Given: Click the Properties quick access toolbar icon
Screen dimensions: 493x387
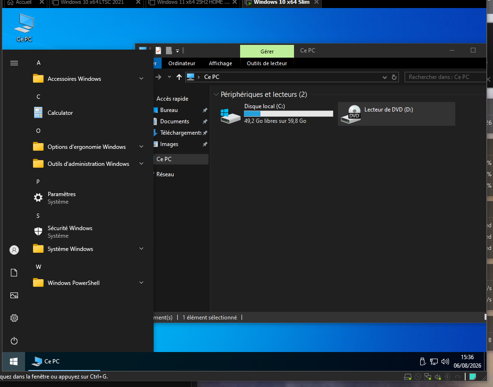Looking at the screenshot, I should coord(158,51).
